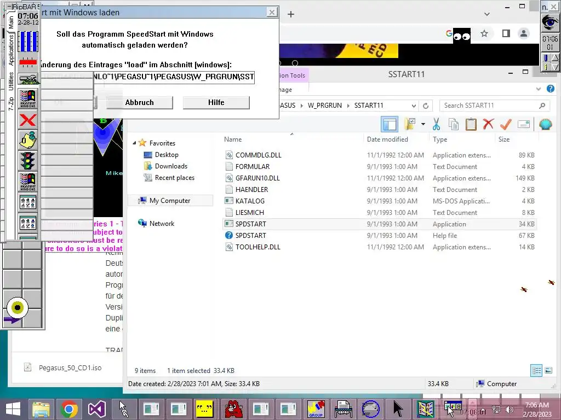Screen dimensions: 561x420
Task: Click the search magnifier icon in Explorer
Action: (x=542, y=106)
